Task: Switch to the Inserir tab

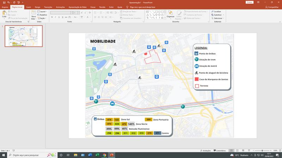Action: 29,7
